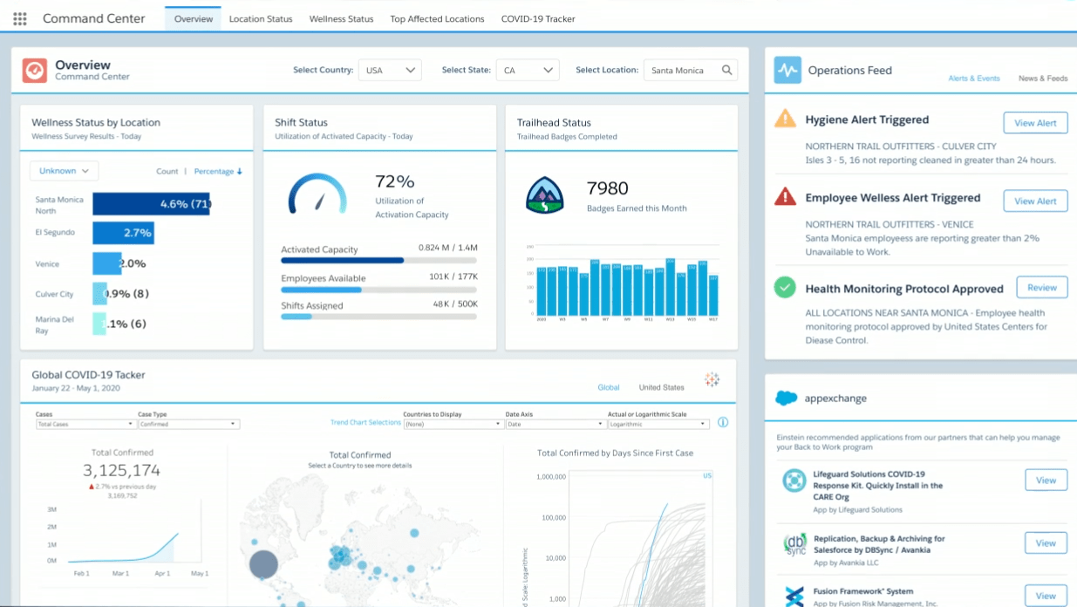This screenshot has height=607, width=1077.
Task: Click the 3,125,174 total confirmed value
Action: click(x=122, y=471)
